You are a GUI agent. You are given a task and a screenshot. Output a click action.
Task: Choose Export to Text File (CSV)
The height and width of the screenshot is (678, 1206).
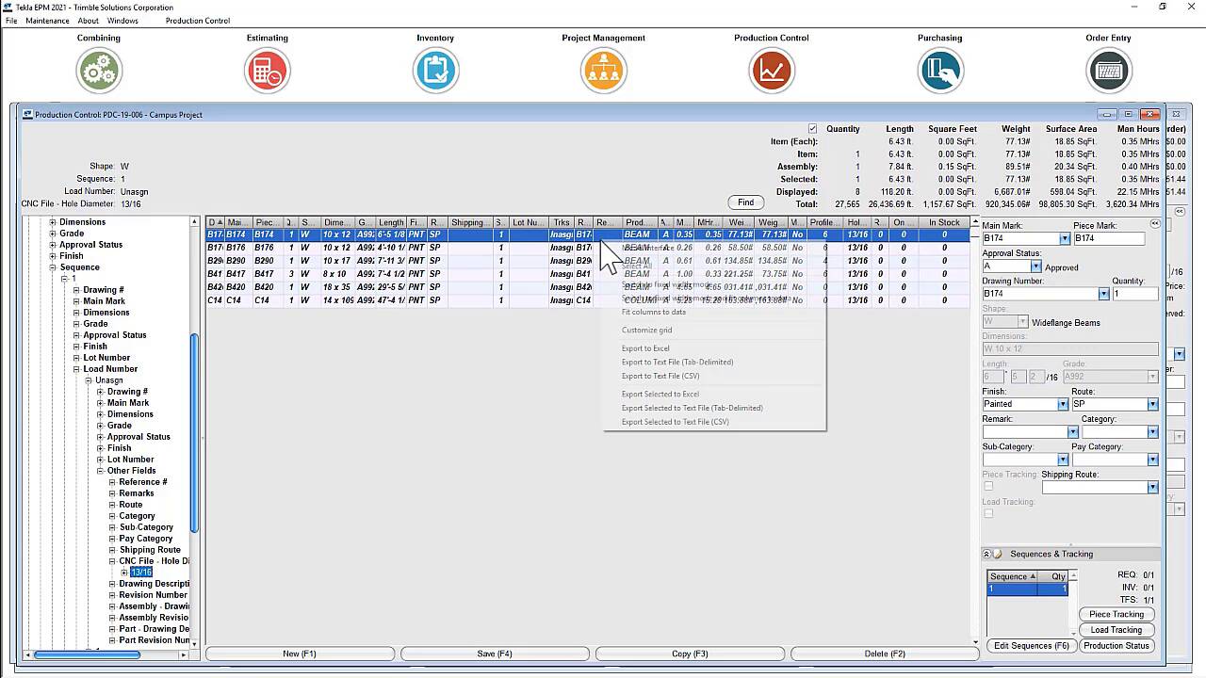660,376
